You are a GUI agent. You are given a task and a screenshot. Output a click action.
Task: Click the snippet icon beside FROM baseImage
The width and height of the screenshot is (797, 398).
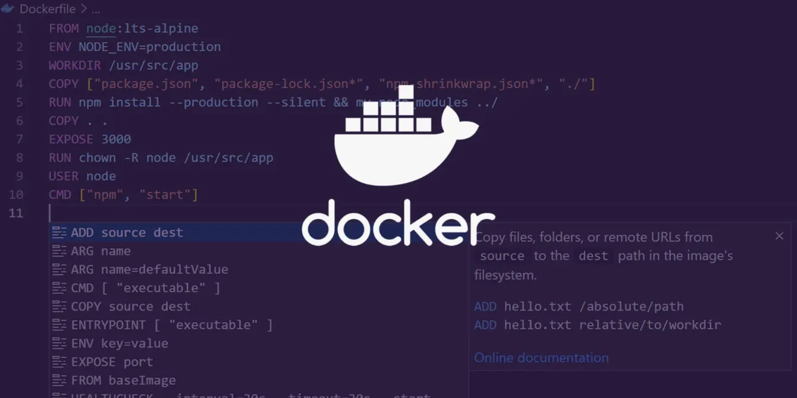[59, 380]
